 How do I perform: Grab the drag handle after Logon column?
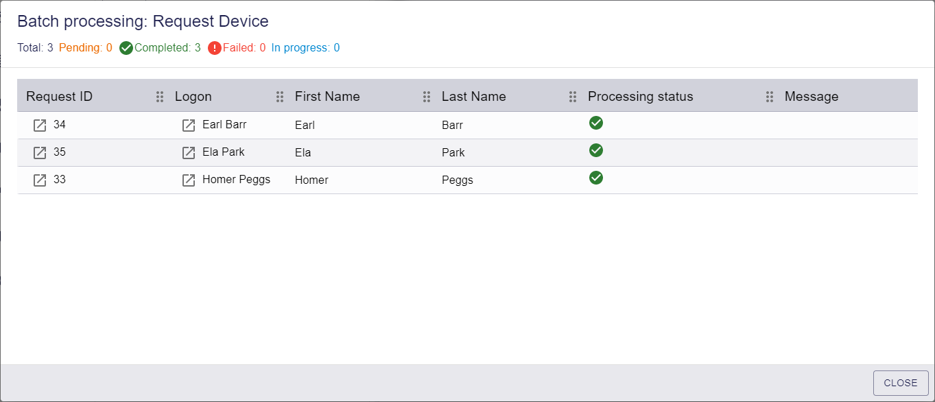[x=280, y=97]
